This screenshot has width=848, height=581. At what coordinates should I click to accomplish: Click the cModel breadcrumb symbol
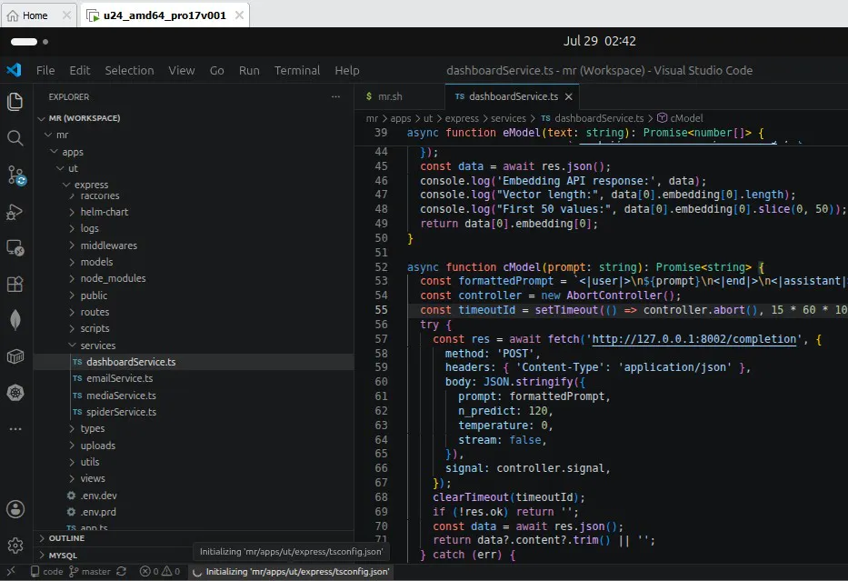pos(686,118)
